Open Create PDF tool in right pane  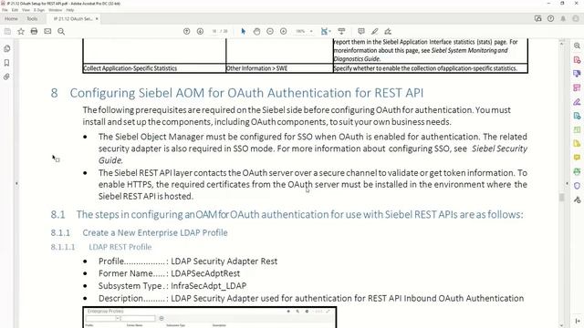click(577, 60)
